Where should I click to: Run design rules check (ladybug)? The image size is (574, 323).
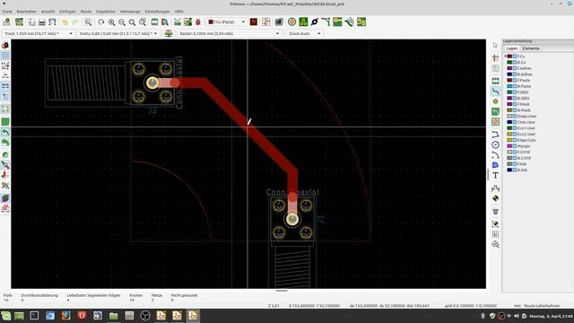point(198,22)
